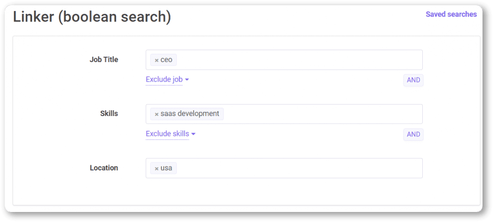Toggle the AND operator for Job Title
This screenshot has height=222, width=493.
click(x=413, y=80)
